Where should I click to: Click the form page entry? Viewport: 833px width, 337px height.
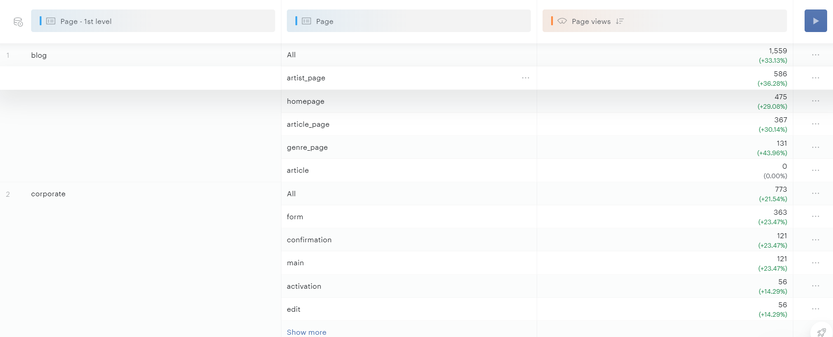click(x=295, y=217)
